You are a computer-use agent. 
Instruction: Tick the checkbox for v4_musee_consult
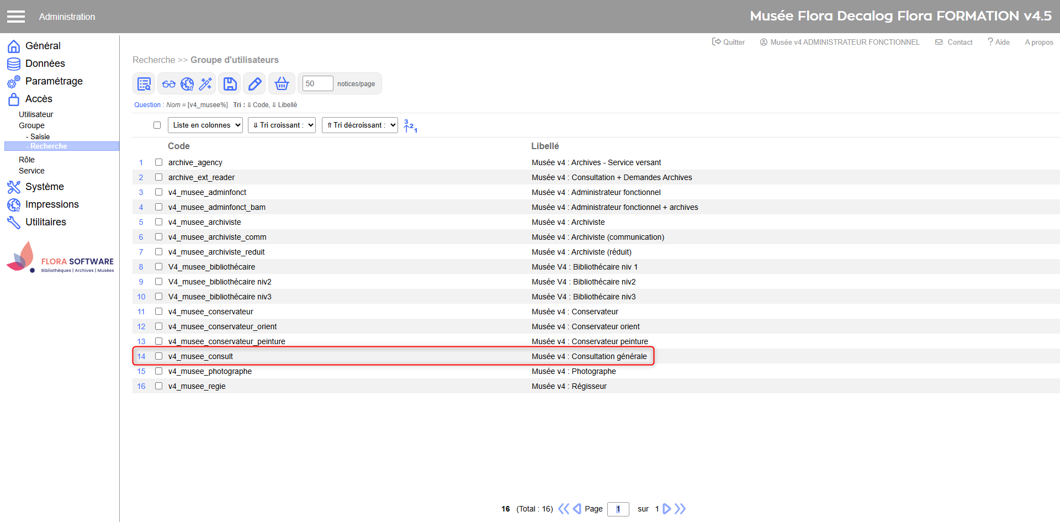click(159, 356)
